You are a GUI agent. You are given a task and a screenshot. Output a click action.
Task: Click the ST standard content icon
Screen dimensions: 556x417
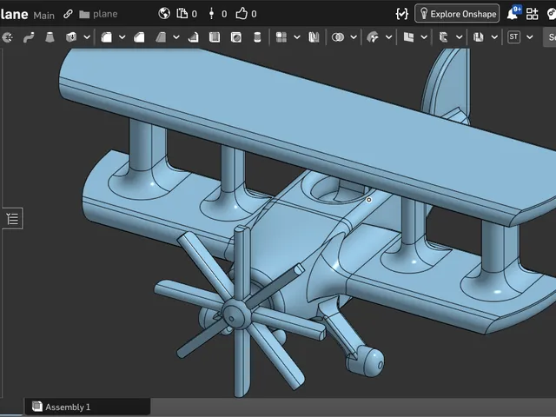point(513,36)
